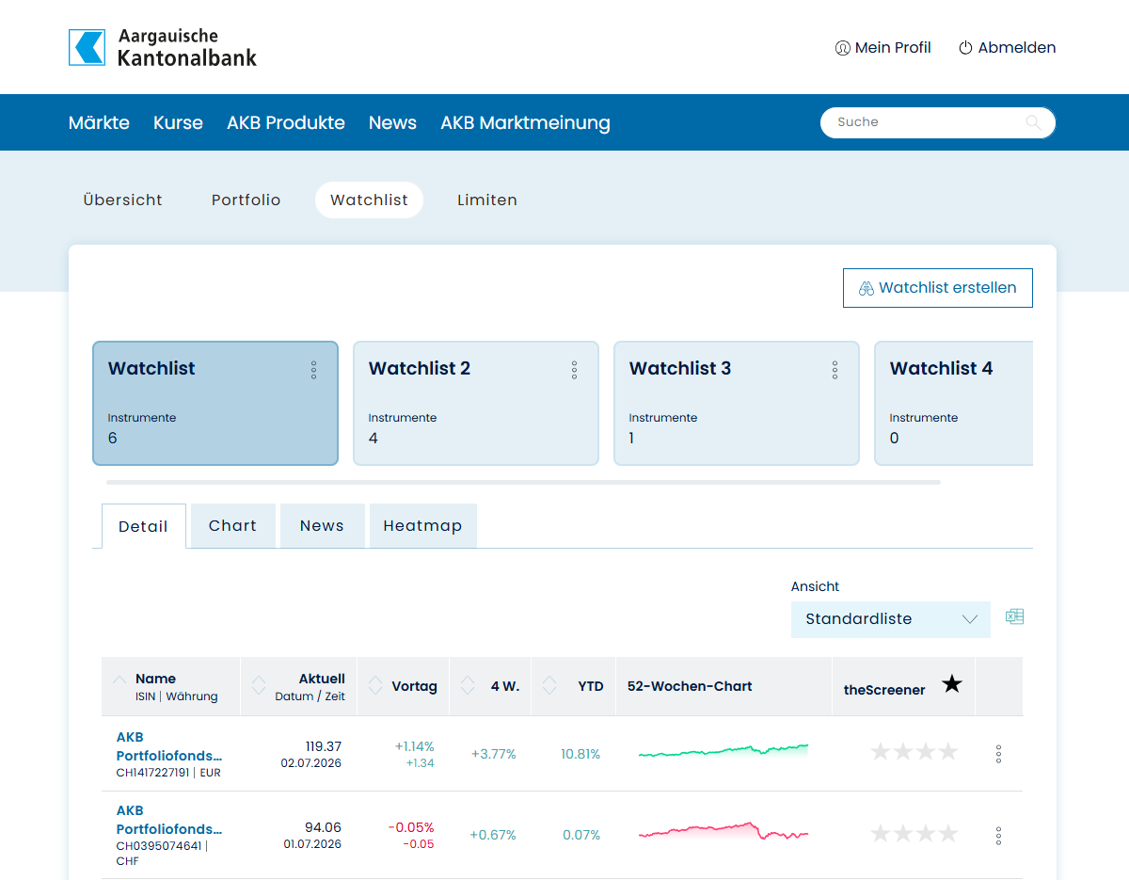Image resolution: width=1129 pixels, height=880 pixels.
Task: Open the News menu in navigation bar
Action: tap(392, 122)
